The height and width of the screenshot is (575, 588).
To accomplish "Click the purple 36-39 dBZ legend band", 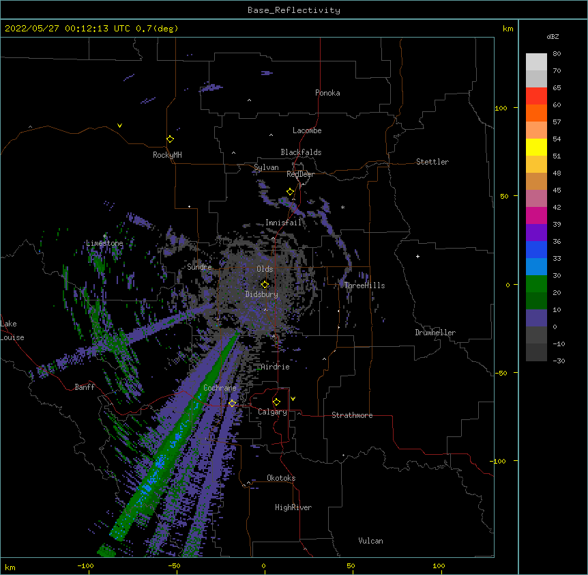I will (536, 233).
